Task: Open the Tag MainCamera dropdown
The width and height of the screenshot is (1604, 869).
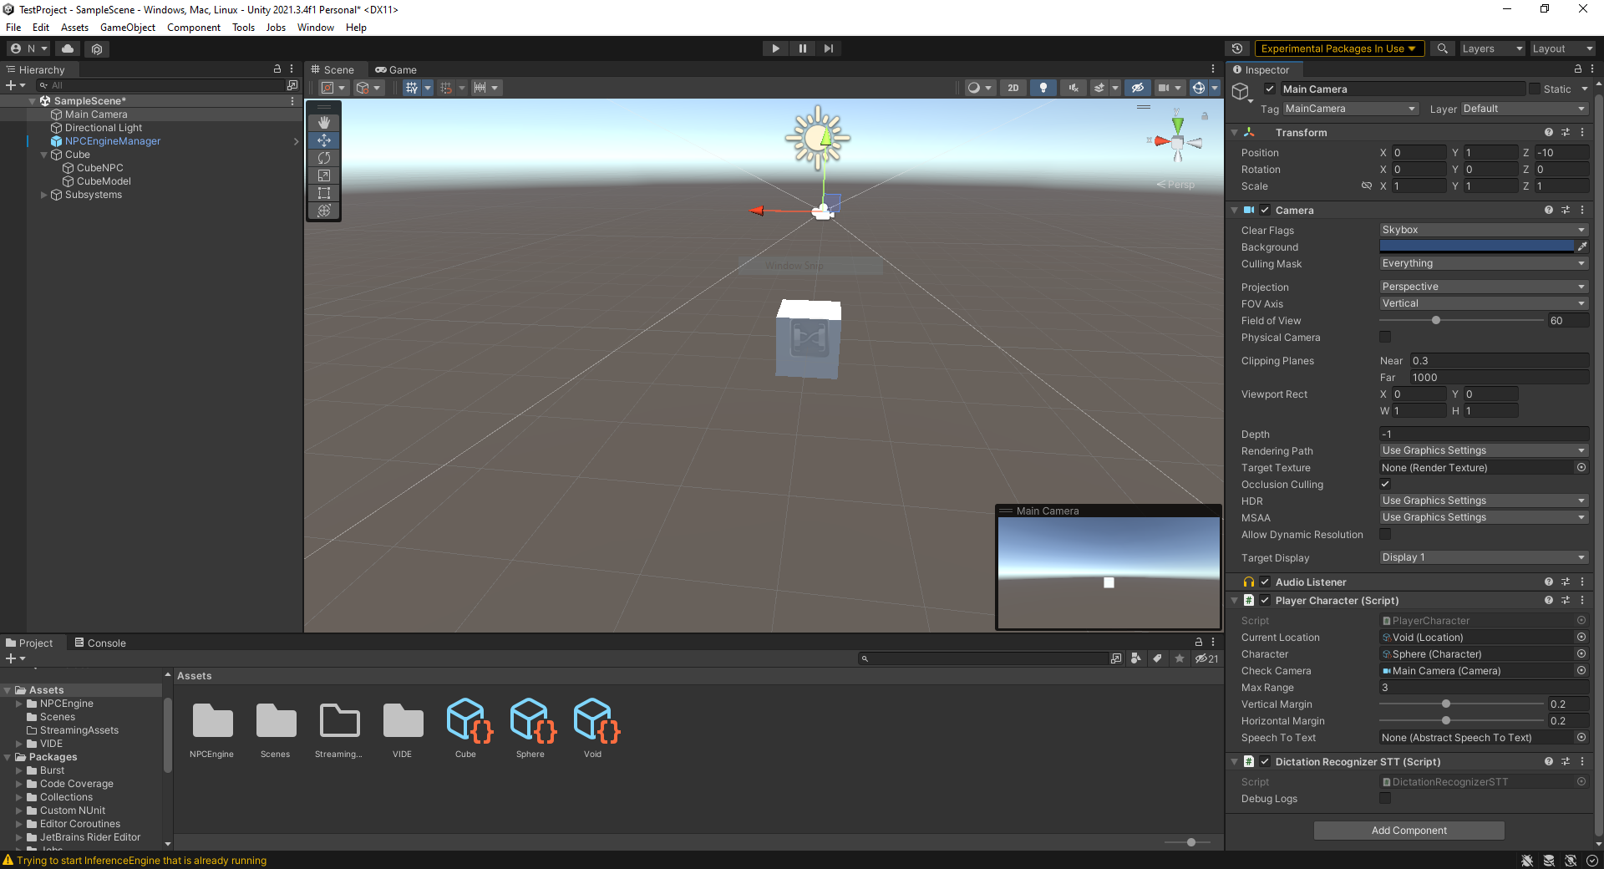Action: tap(1350, 109)
